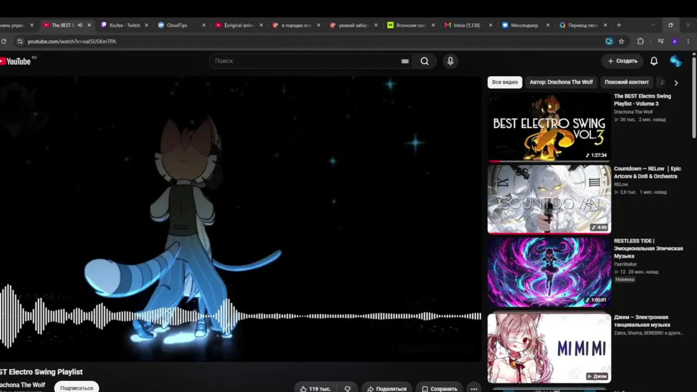Open the Chrome three-dot menu

(688, 41)
